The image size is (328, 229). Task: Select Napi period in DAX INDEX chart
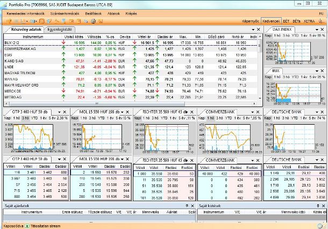268,35
